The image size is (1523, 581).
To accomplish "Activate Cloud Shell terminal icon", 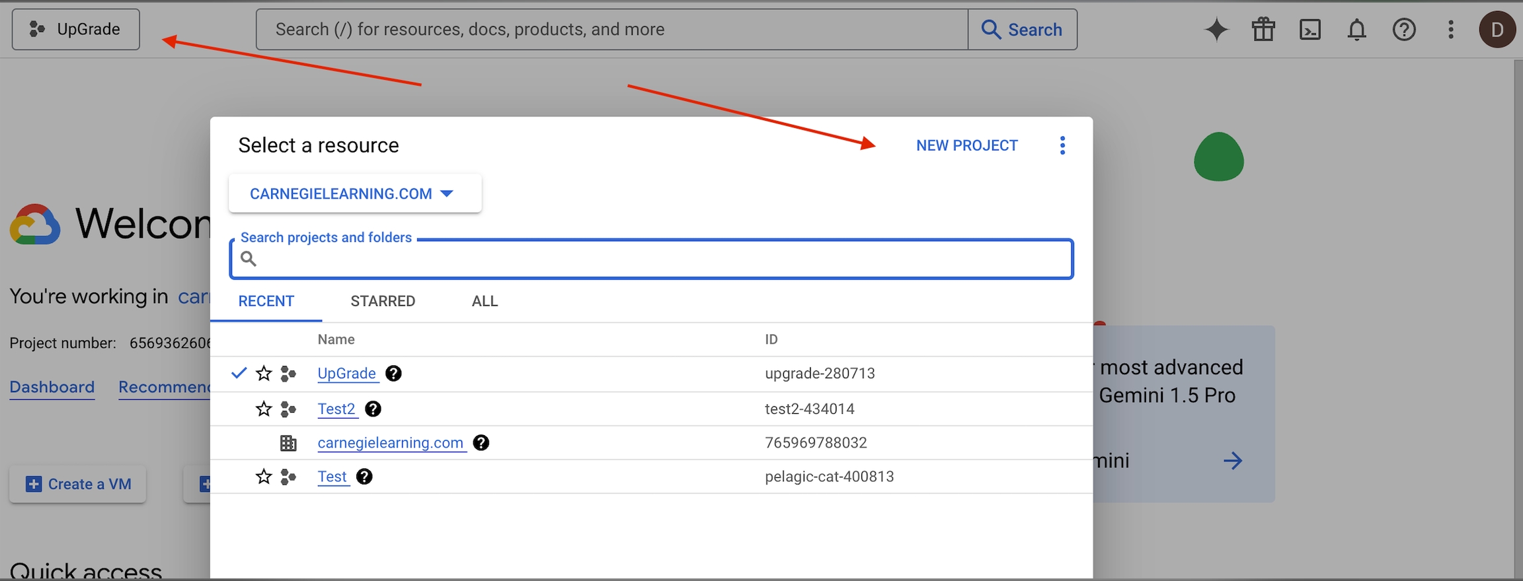I will tap(1310, 30).
